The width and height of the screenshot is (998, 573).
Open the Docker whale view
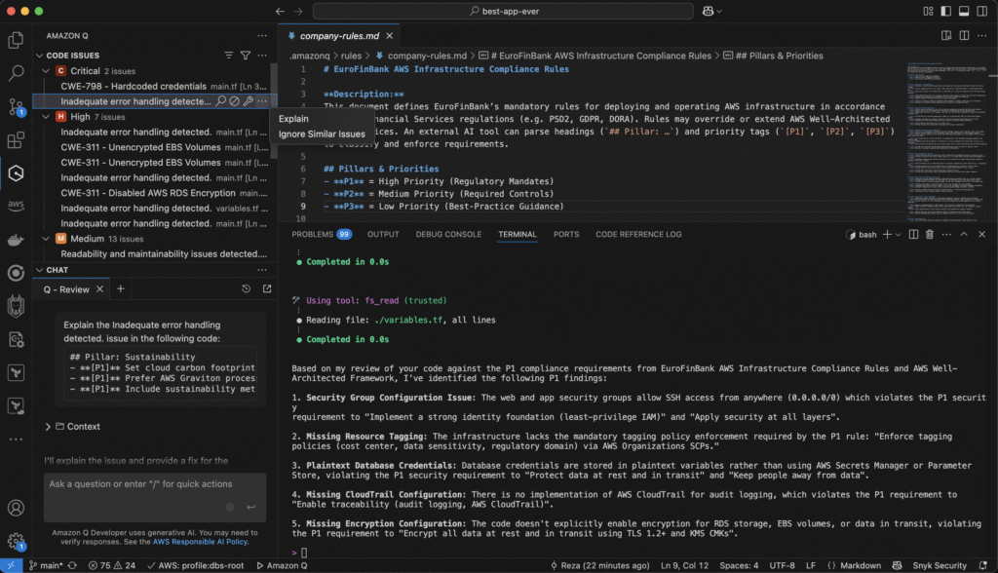(x=16, y=240)
